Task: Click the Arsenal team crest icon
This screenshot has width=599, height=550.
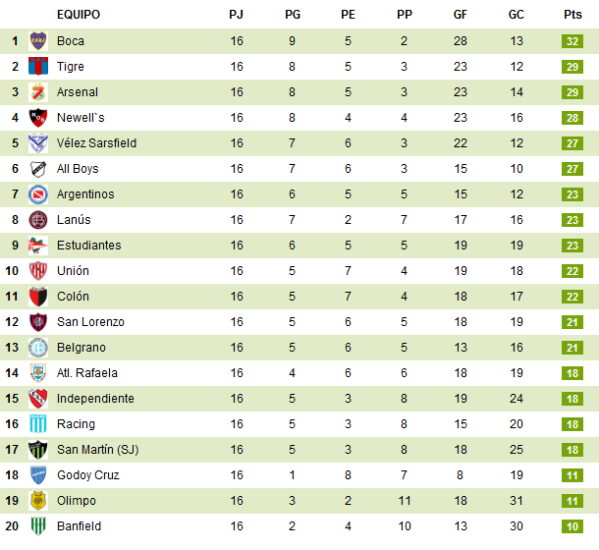Action: [38, 92]
